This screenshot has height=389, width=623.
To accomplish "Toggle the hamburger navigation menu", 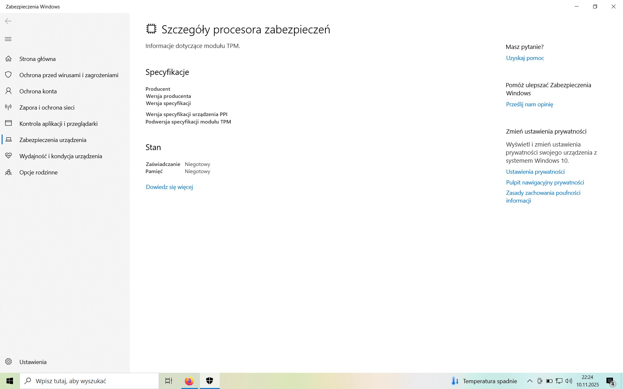I will [x=8, y=39].
